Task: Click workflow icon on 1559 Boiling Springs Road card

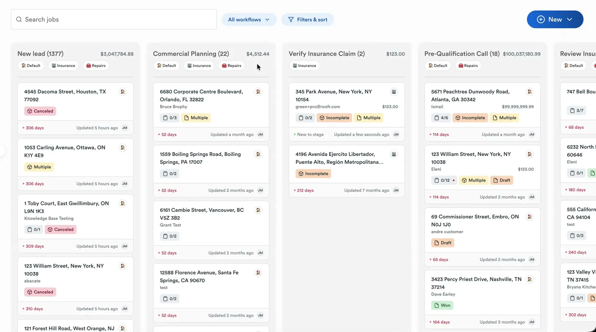Action: tap(258, 154)
